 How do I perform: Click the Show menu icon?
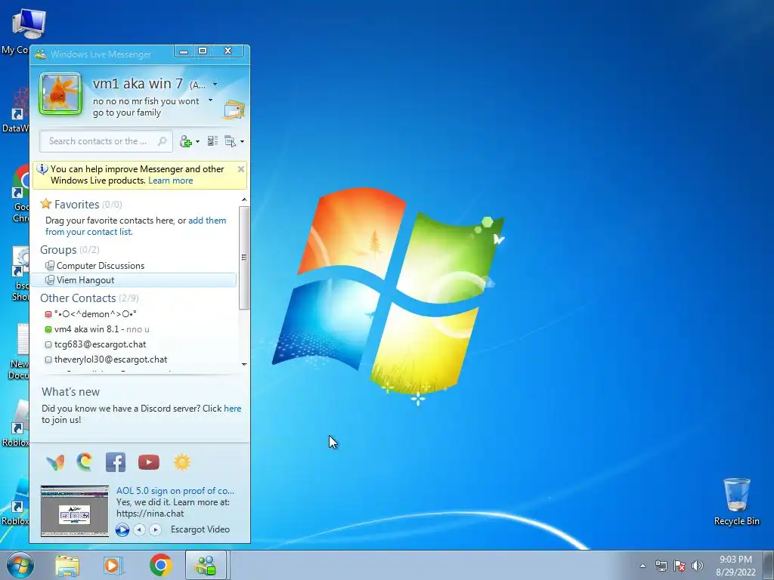[230, 141]
